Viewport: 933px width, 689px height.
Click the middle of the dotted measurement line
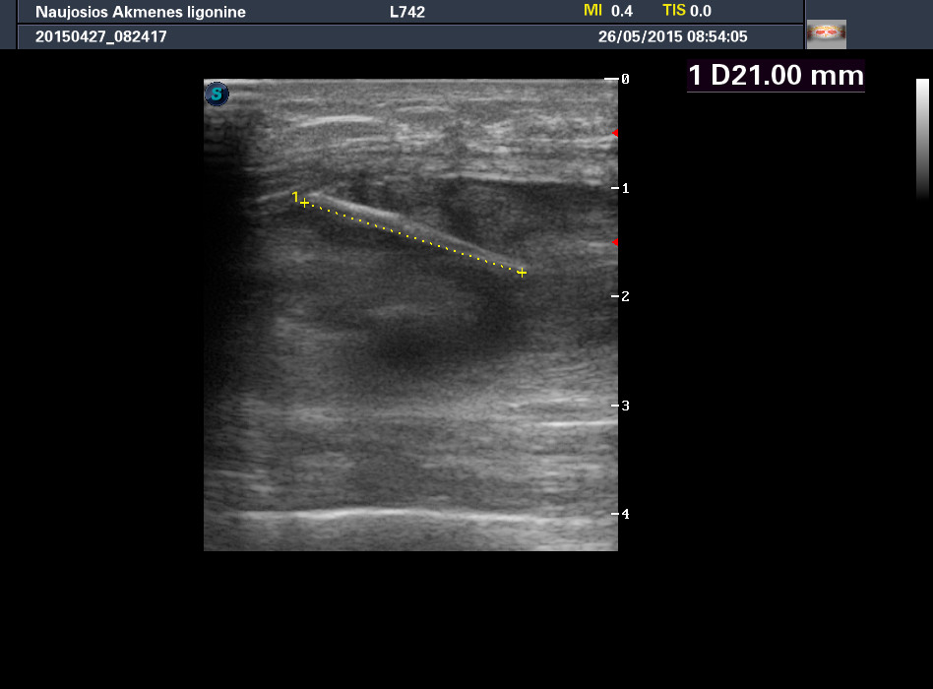click(x=413, y=237)
